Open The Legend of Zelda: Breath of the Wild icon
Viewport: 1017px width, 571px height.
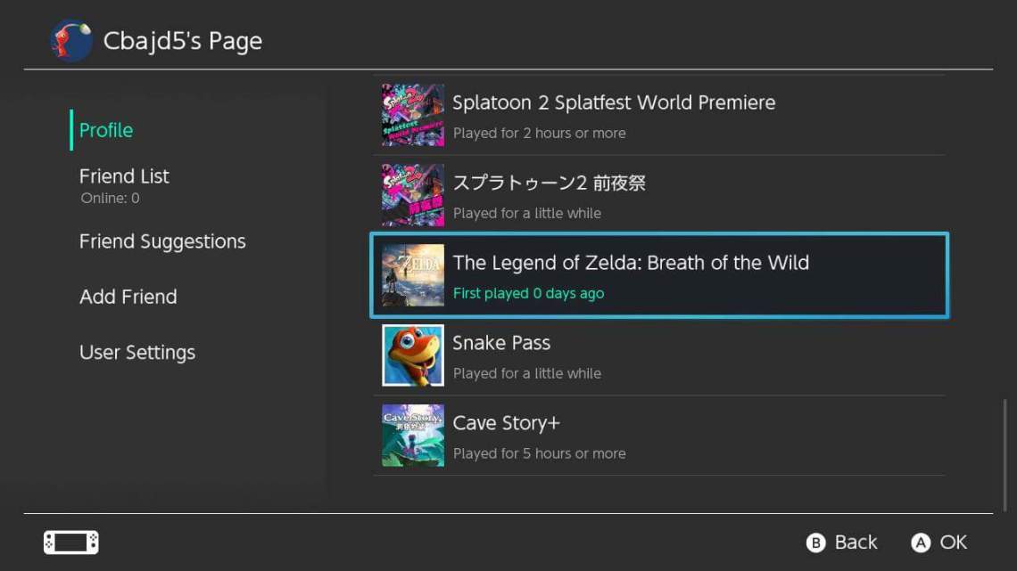pos(412,274)
